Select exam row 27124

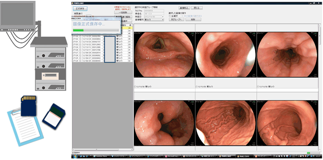click(x=102, y=61)
